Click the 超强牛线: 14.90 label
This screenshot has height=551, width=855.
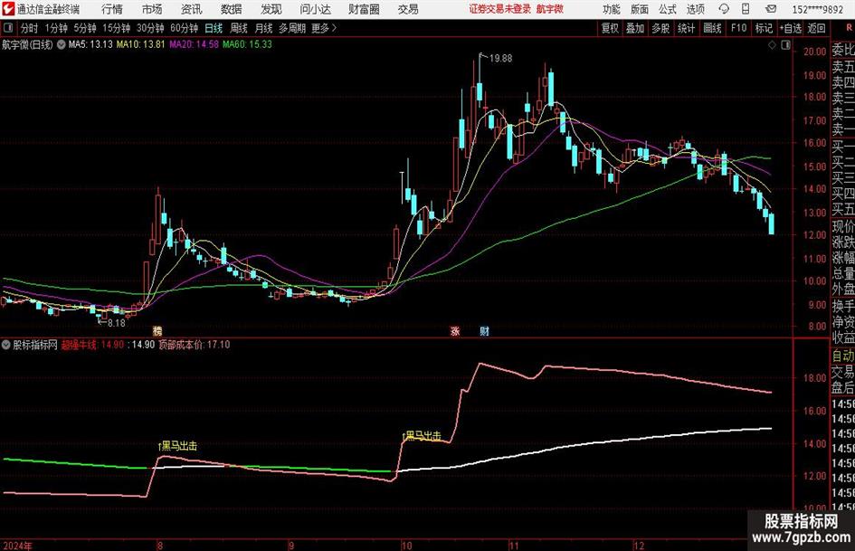click(92, 345)
